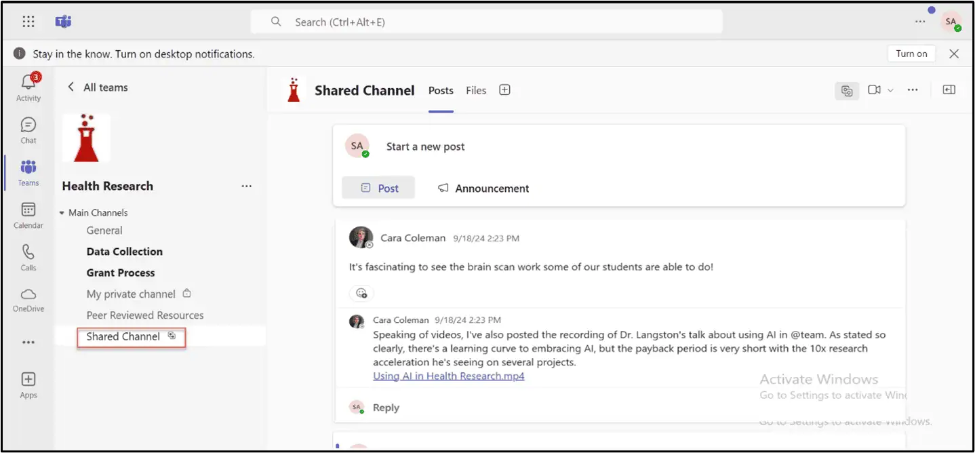Start a meeting with the video camera icon

[x=875, y=90]
